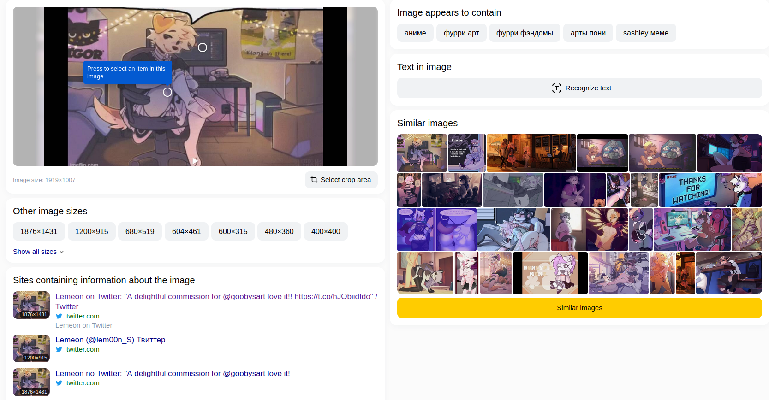The image size is (769, 400).
Task: Open the first similar image thumbnail
Action: [422, 153]
